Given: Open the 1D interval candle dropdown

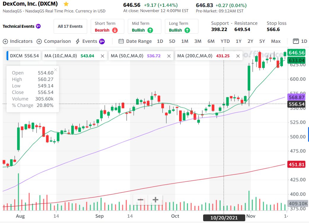Looking at the screenshot, I should coord(300,41).
